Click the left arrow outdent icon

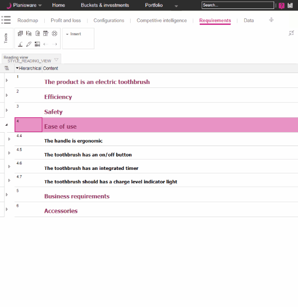[x=46, y=44]
